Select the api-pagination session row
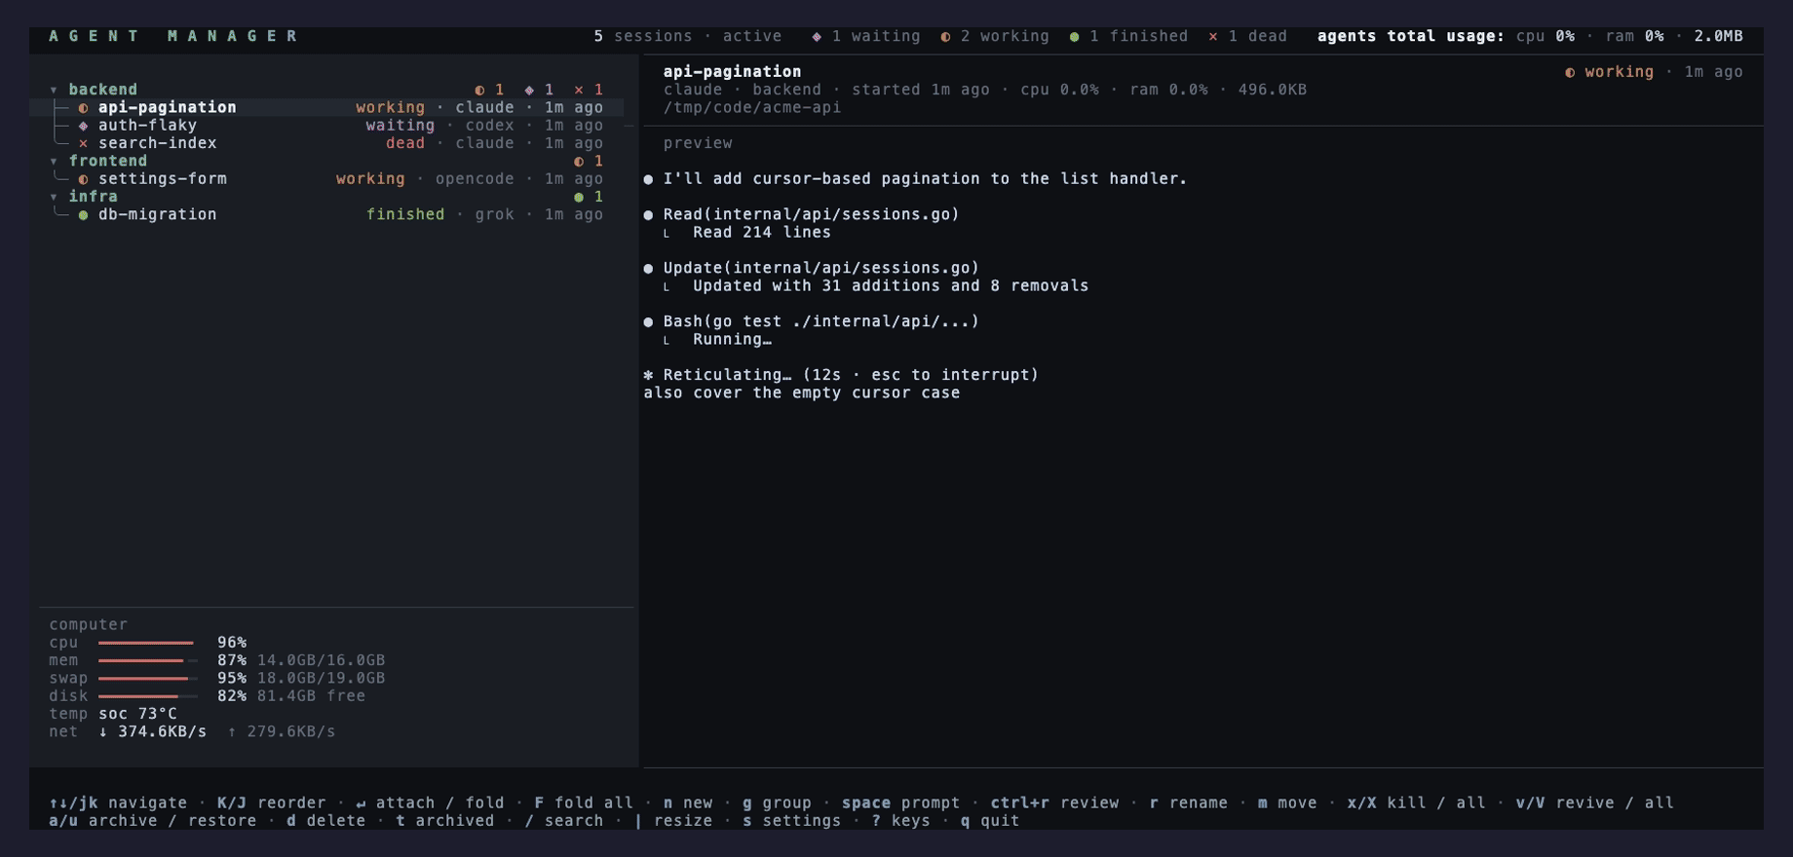The width and height of the screenshot is (1793, 857). point(326,107)
